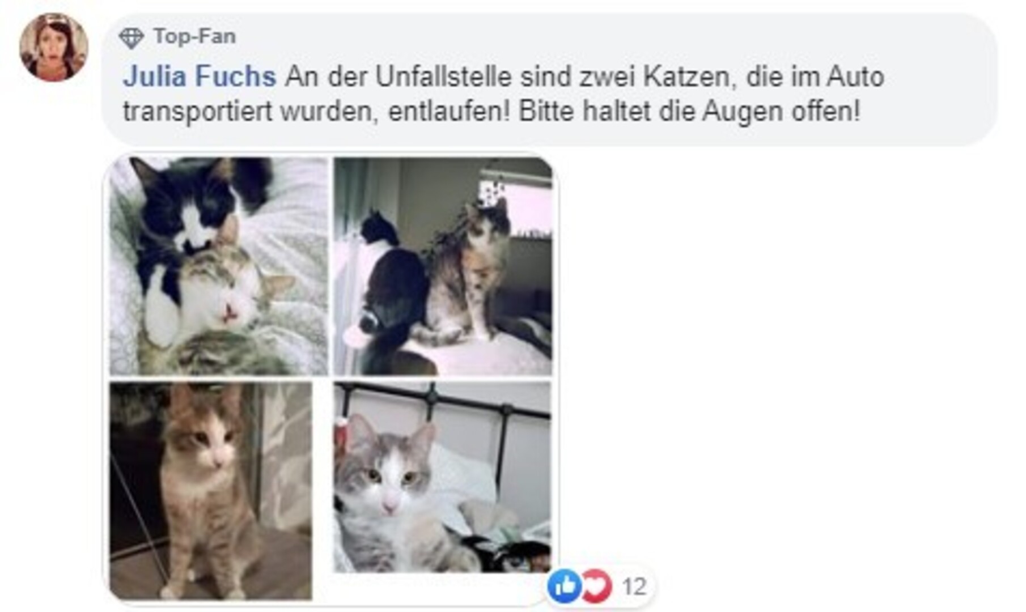Click the diamond Top-Fan badge icon
This screenshot has width=1026, height=612.
coord(131,38)
